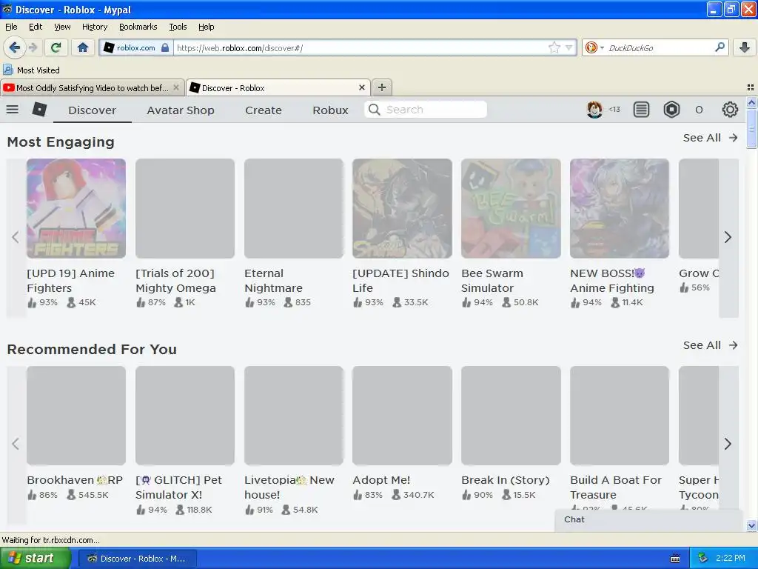The width and height of the screenshot is (758, 569).
Task: Bookmark this page with the star icon
Action: (x=554, y=47)
